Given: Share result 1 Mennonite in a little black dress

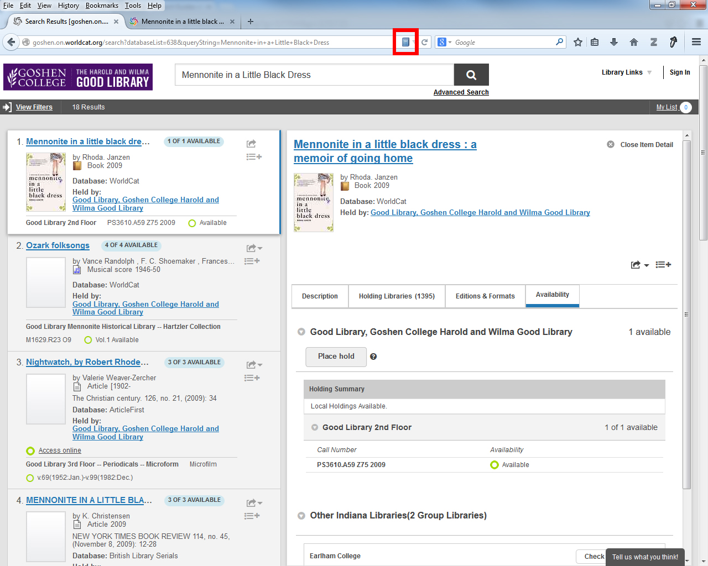Looking at the screenshot, I should click(251, 144).
